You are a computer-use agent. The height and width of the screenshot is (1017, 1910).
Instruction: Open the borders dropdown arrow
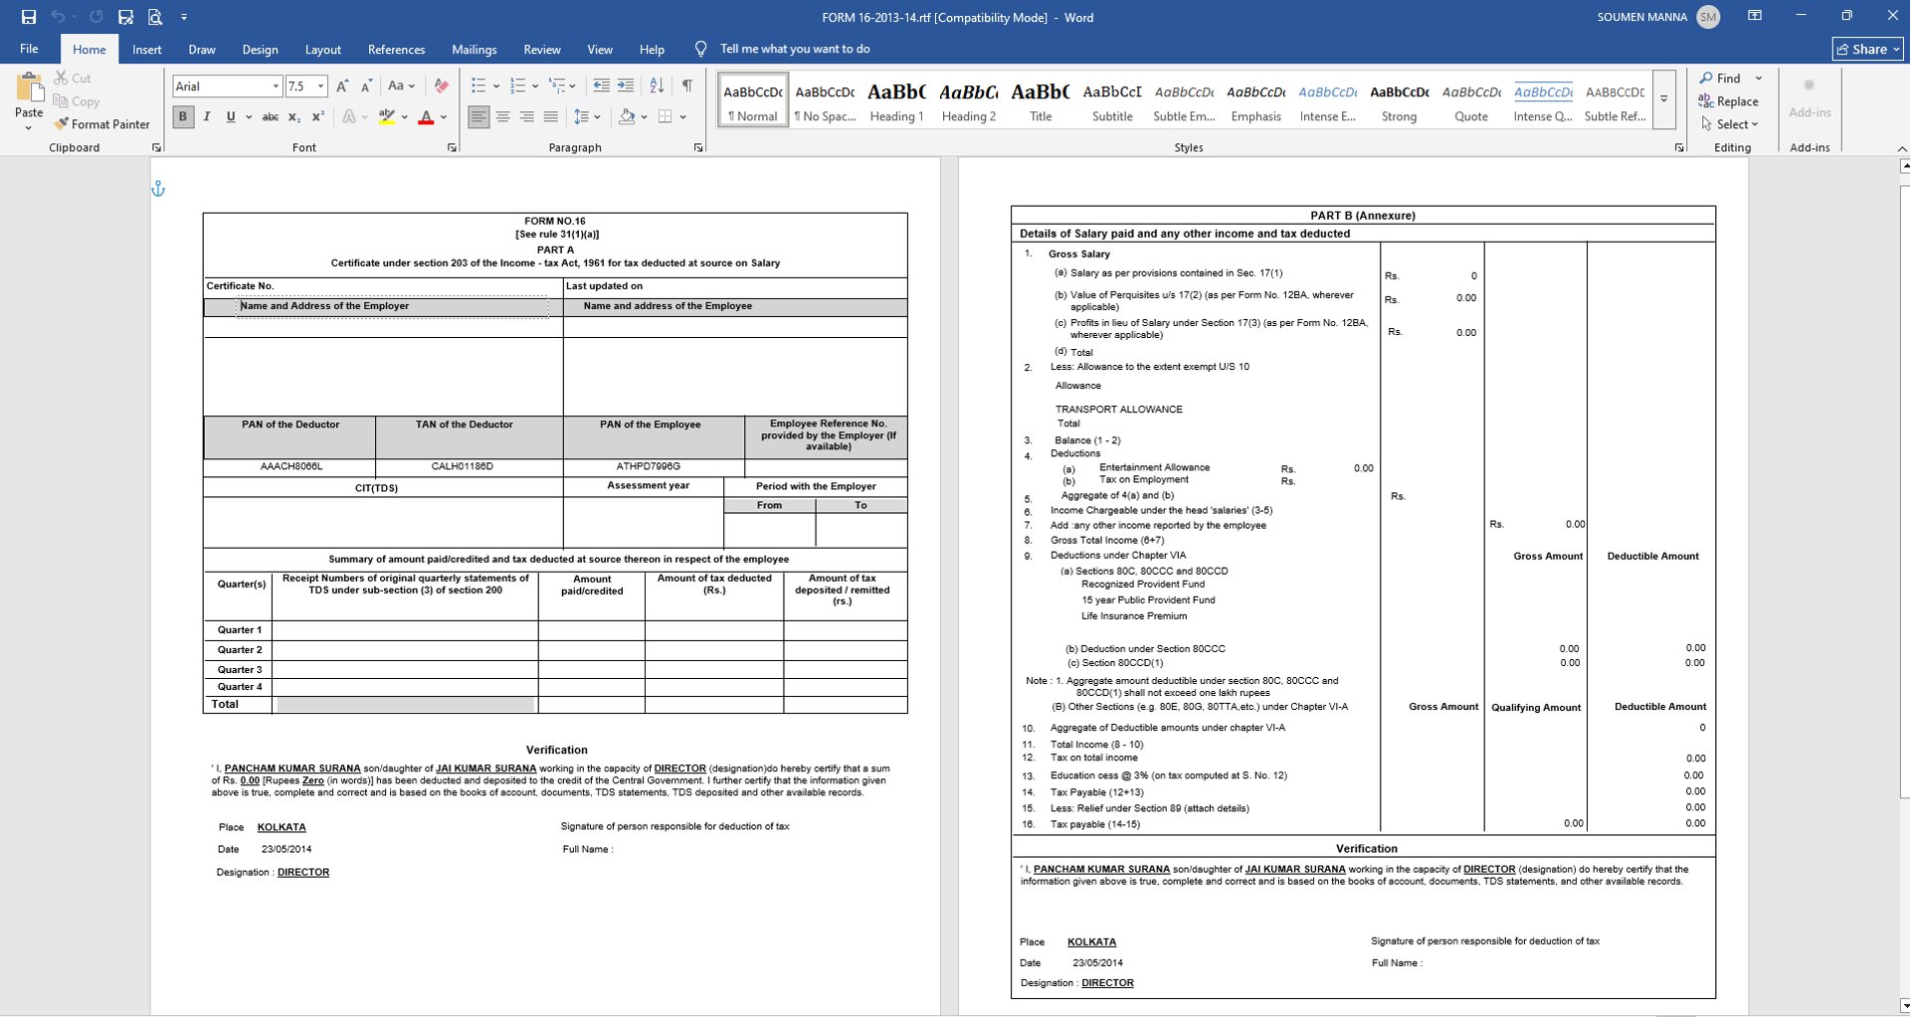point(683,117)
